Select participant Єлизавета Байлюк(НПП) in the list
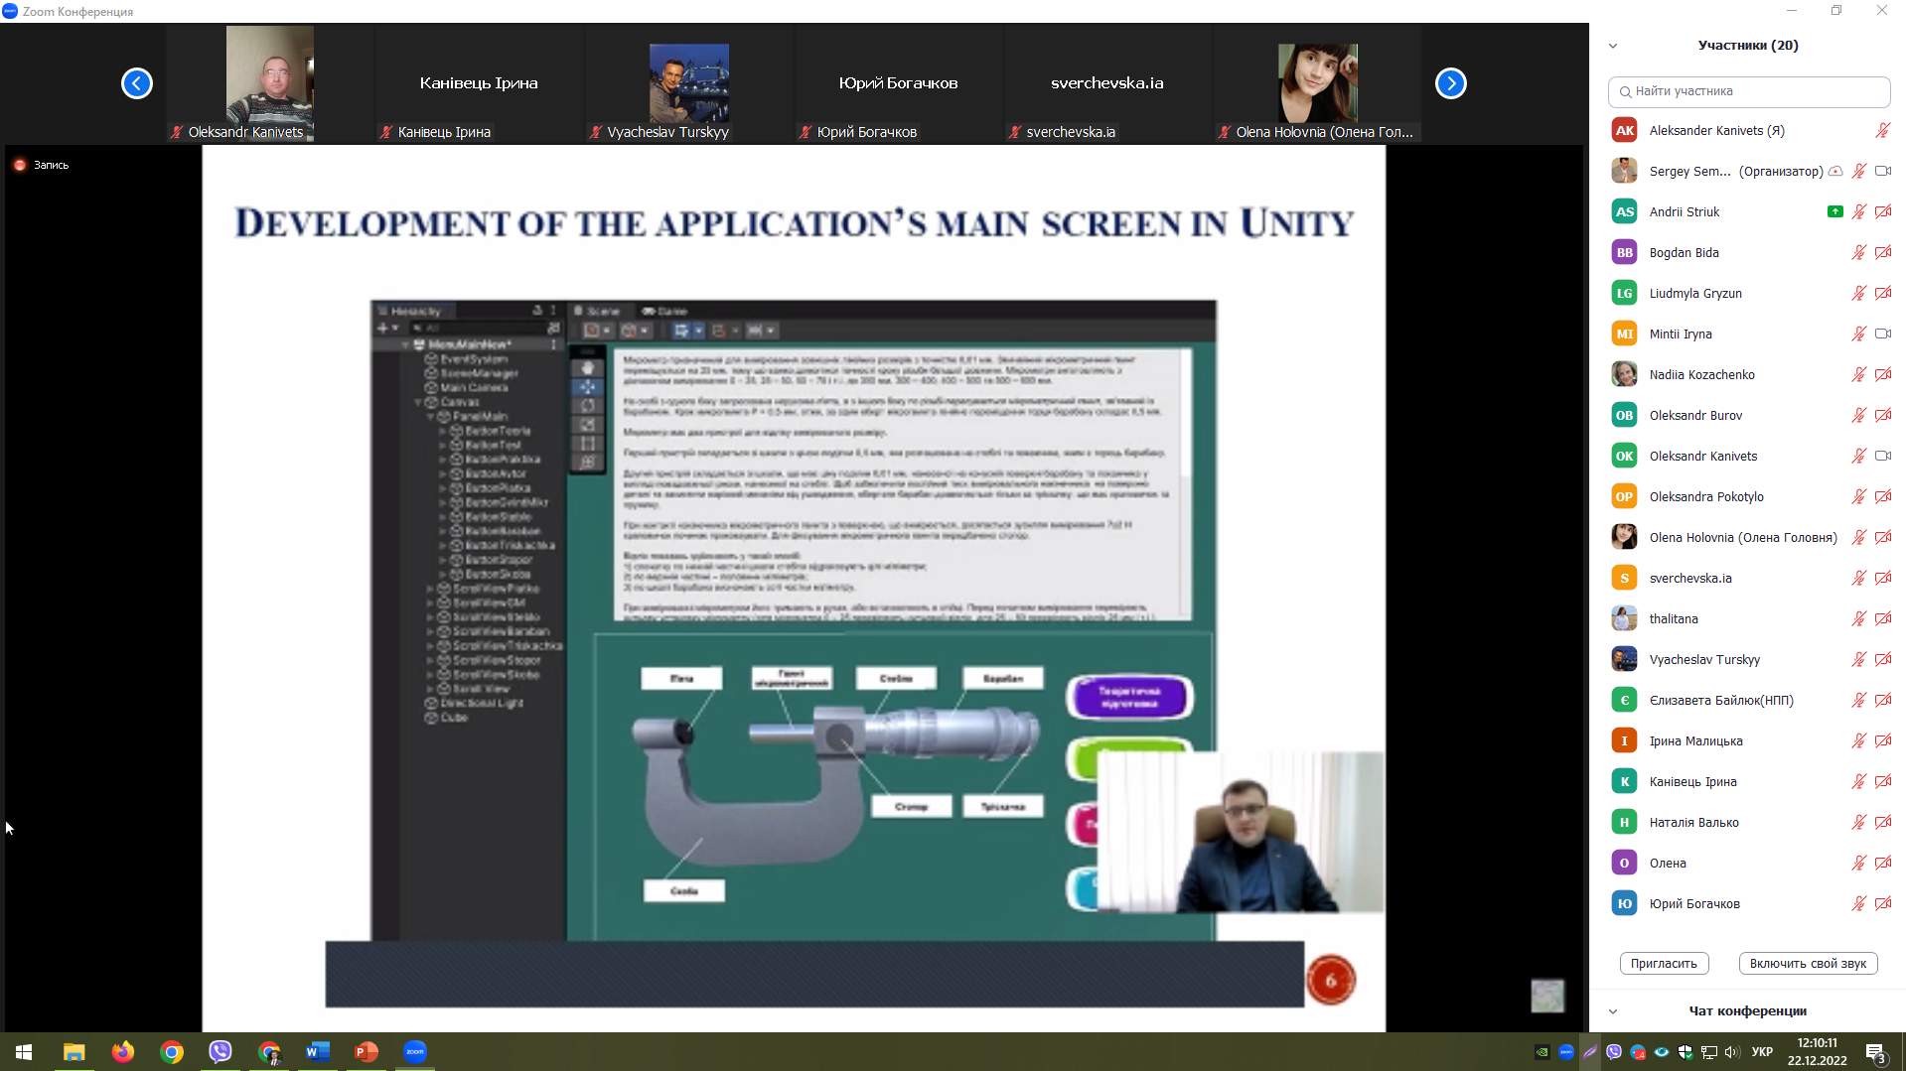This screenshot has height=1071, width=1906. coord(1747,700)
